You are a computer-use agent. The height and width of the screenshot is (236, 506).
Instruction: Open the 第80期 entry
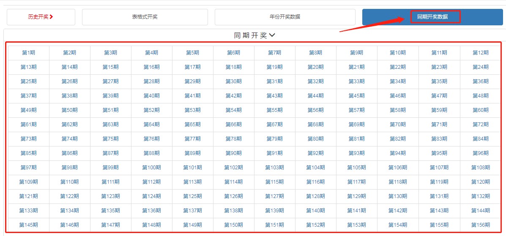[x=316, y=139]
